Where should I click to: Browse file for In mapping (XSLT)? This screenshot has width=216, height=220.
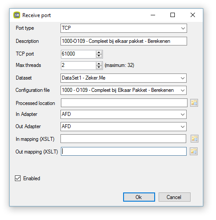[195, 139]
